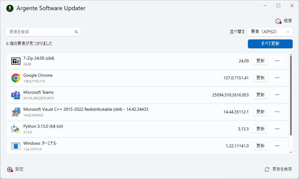Click the すべて更新 button
This screenshot has height=179, width=299.
(x=270, y=44)
